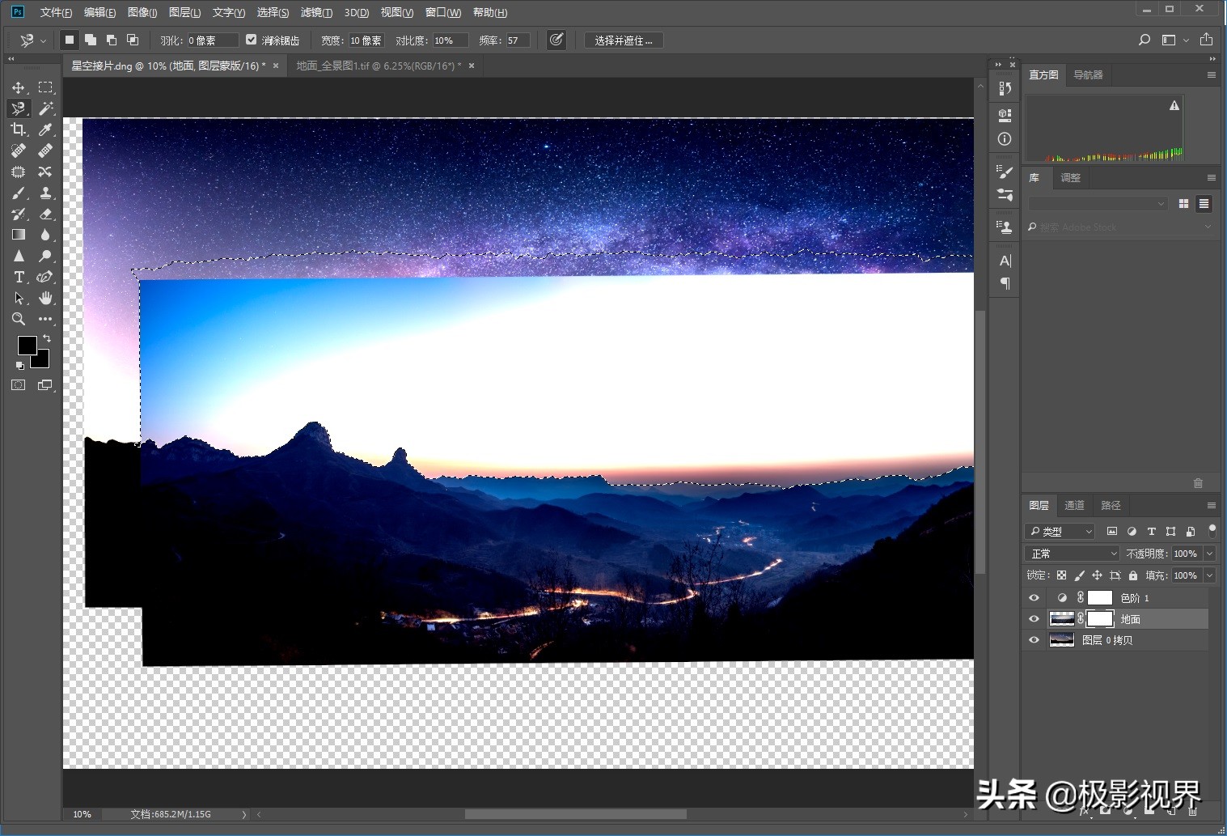
Task: Expand the layer 不透明度 opacity dropdown
Action: tap(1209, 554)
